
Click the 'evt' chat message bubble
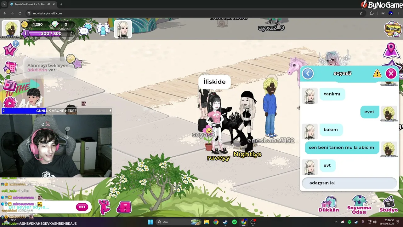point(327,165)
